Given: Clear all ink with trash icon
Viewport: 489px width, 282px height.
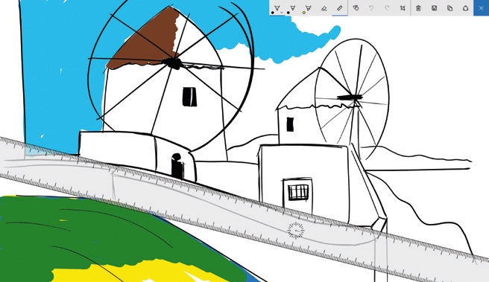Looking at the screenshot, I should (418, 8).
